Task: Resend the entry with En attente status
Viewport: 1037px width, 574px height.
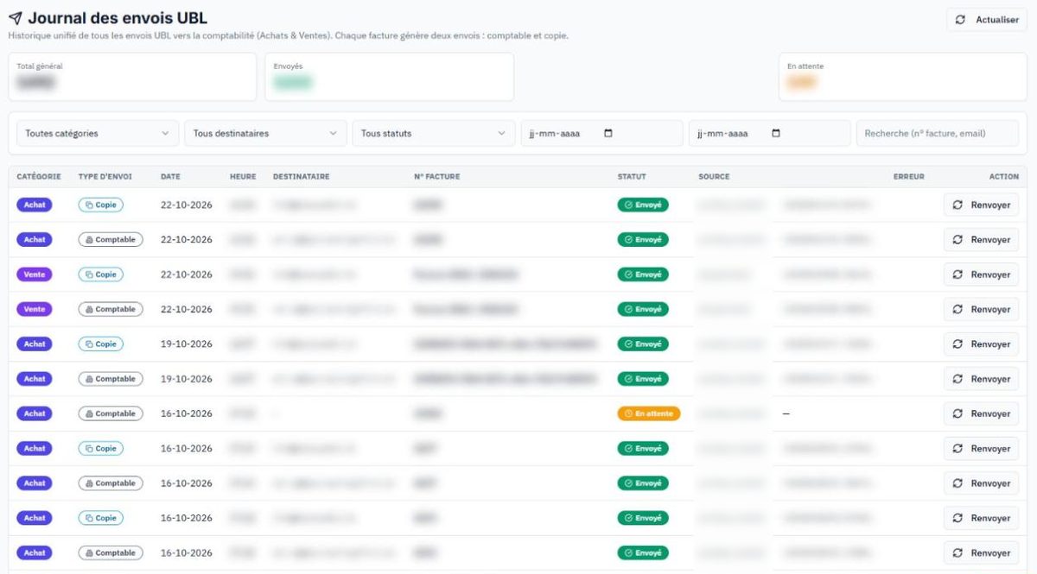Action: [981, 413]
